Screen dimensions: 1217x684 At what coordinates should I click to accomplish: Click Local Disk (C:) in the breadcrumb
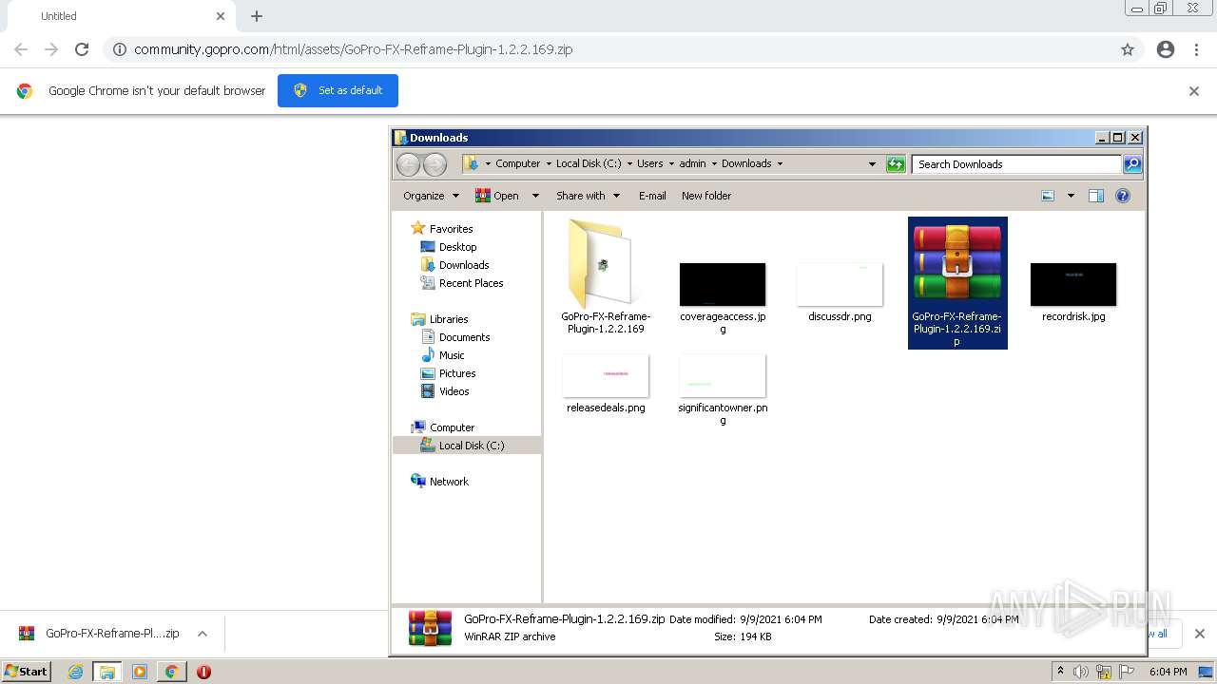click(589, 163)
